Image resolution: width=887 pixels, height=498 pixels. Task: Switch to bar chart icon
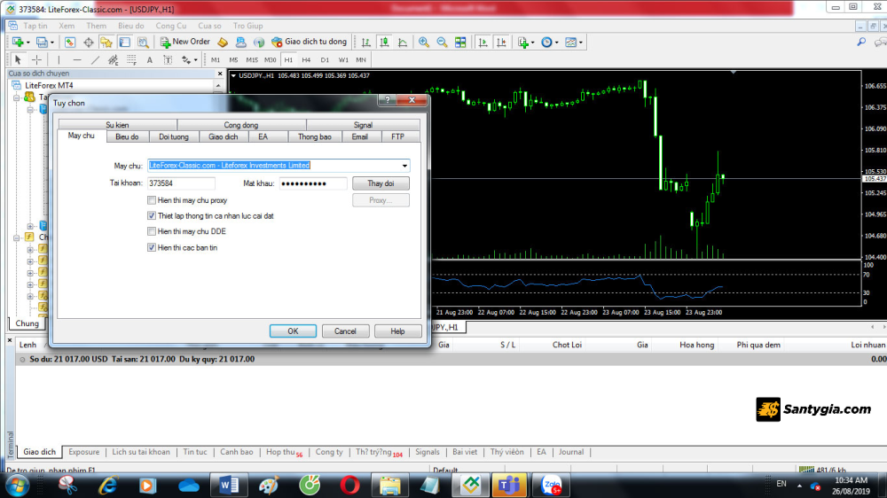tap(366, 42)
